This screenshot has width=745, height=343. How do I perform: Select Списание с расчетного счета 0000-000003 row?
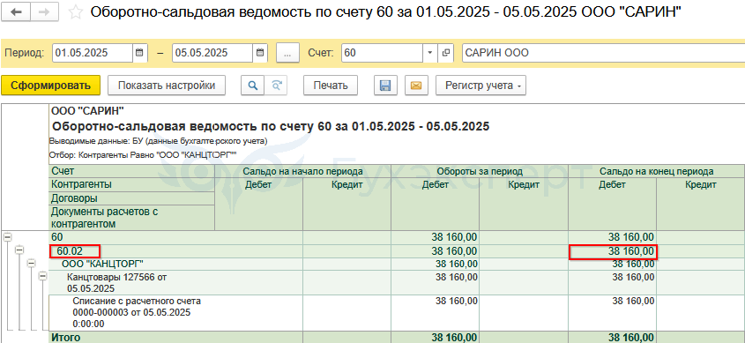point(137,312)
